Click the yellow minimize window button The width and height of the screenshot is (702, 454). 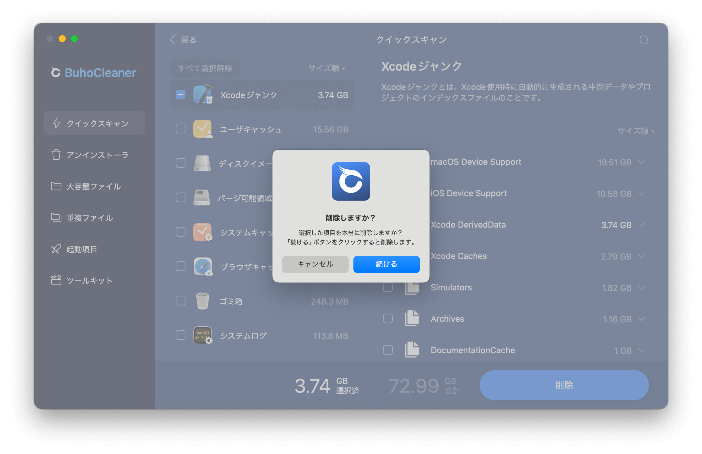pyautogui.click(x=62, y=39)
